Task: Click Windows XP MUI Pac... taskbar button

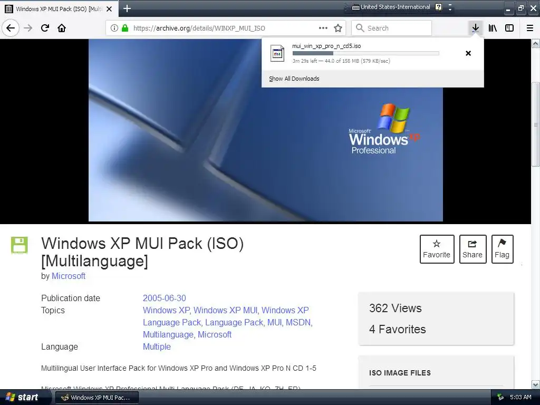Action: point(97,398)
